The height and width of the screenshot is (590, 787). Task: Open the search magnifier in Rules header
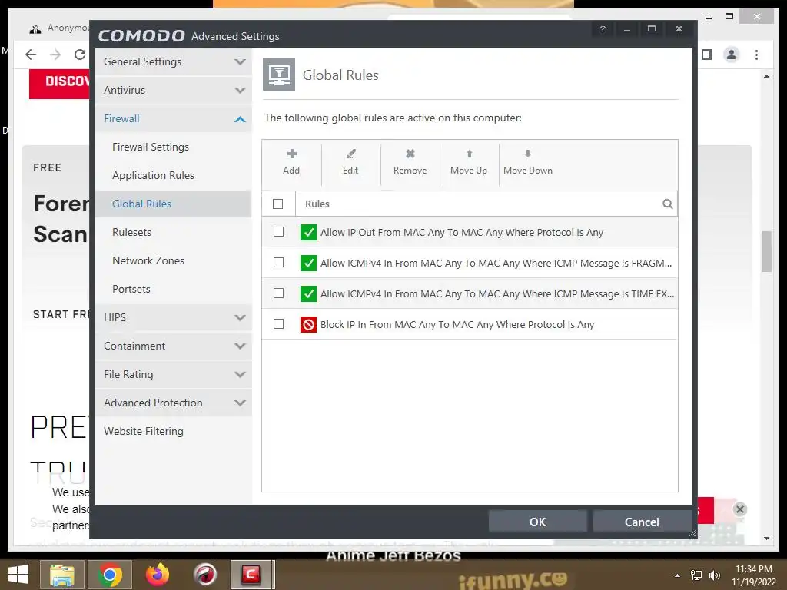(668, 204)
